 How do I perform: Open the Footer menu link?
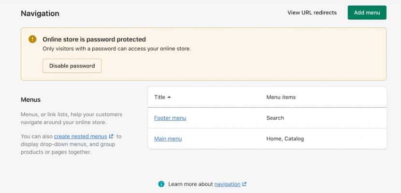point(170,118)
